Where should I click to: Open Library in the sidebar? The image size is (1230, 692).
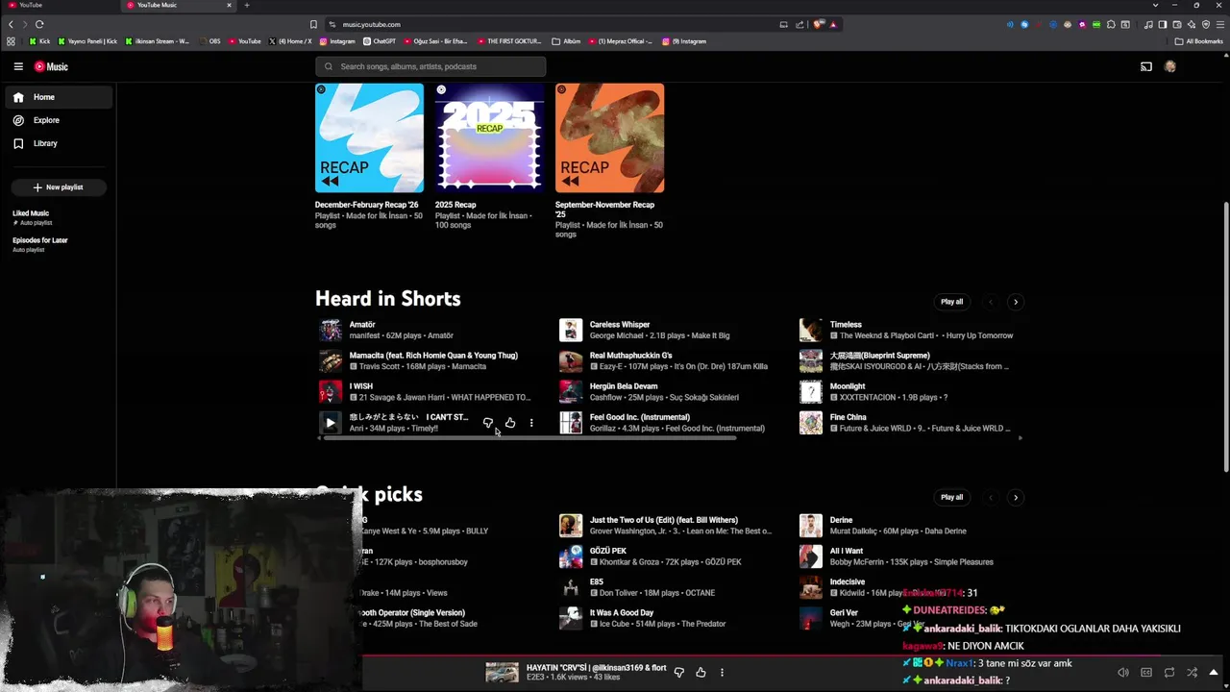click(x=59, y=143)
